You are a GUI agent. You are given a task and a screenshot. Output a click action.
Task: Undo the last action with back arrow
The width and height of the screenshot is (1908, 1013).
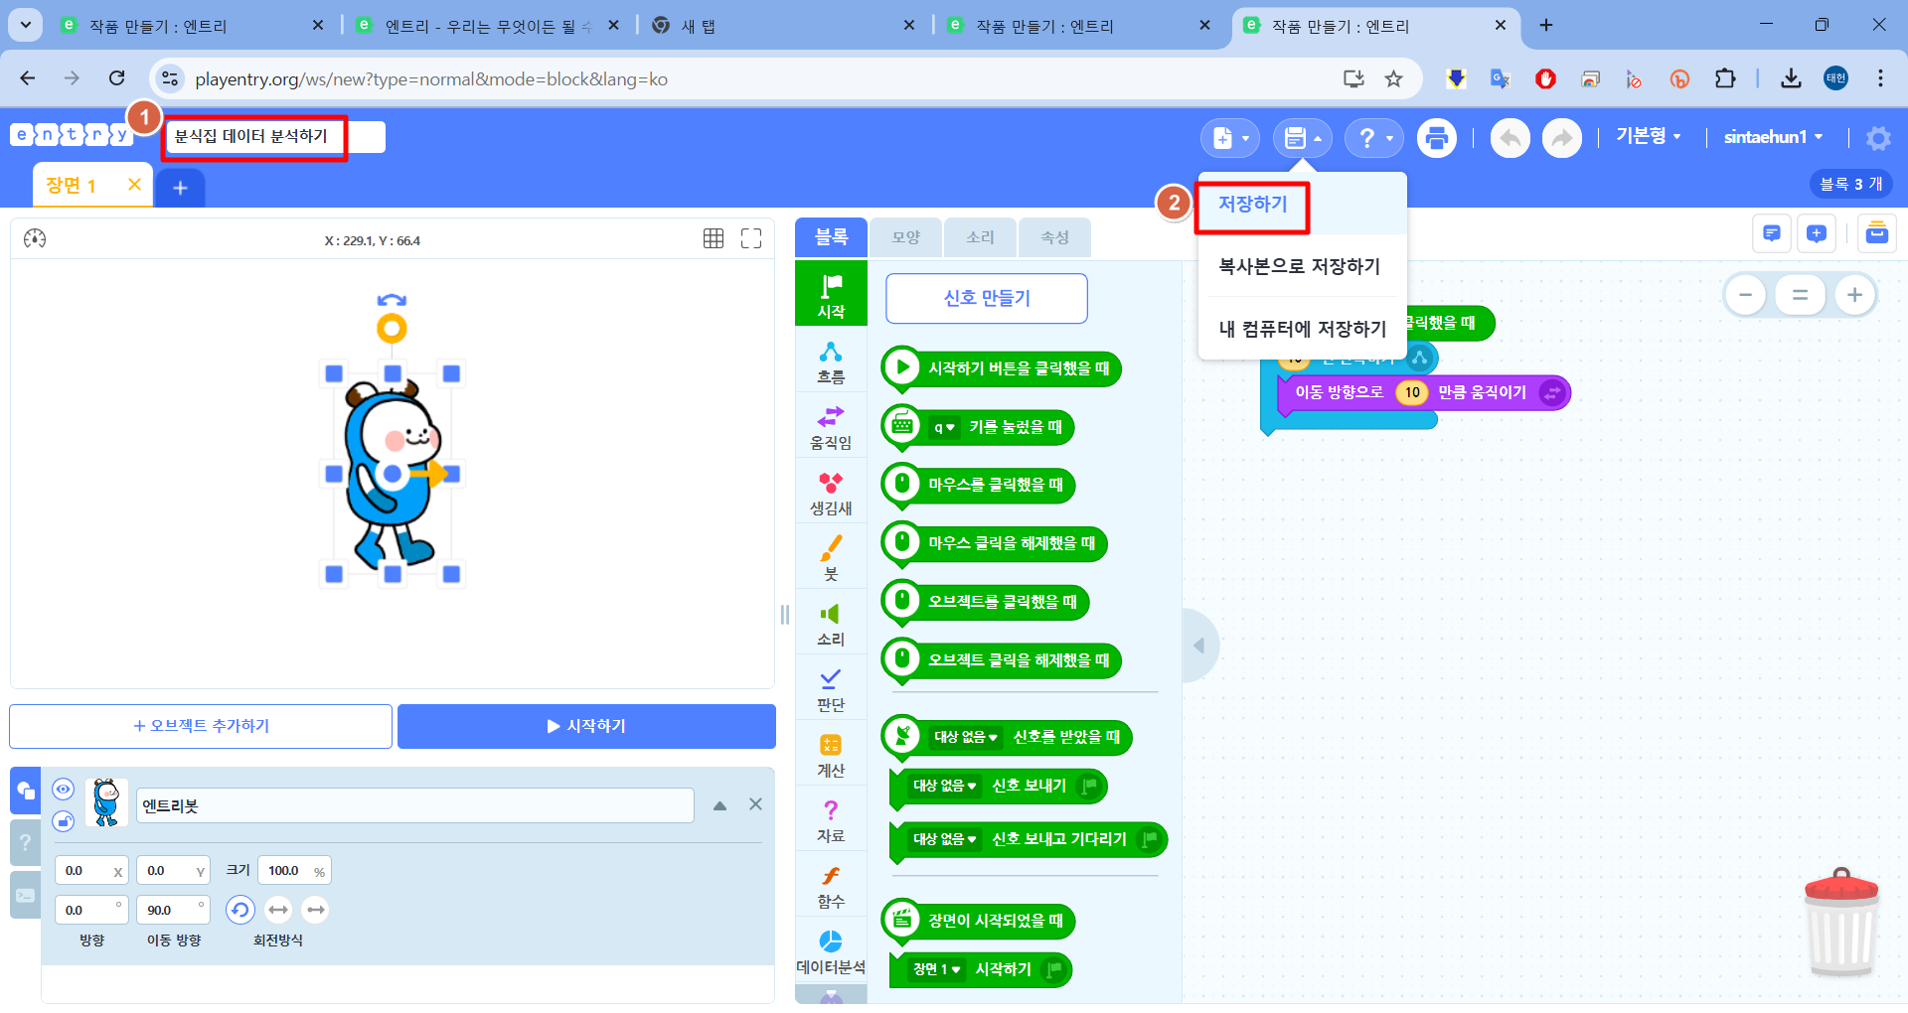tap(1510, 138)
